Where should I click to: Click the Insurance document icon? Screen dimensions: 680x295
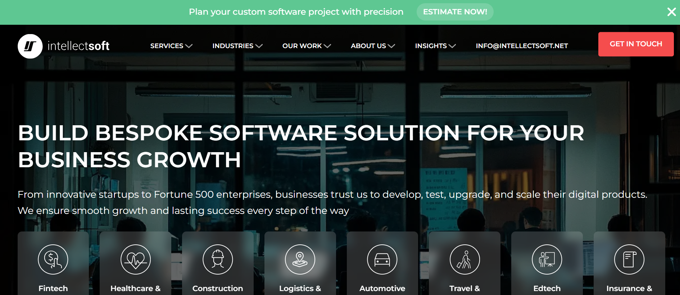pos(629,259)
